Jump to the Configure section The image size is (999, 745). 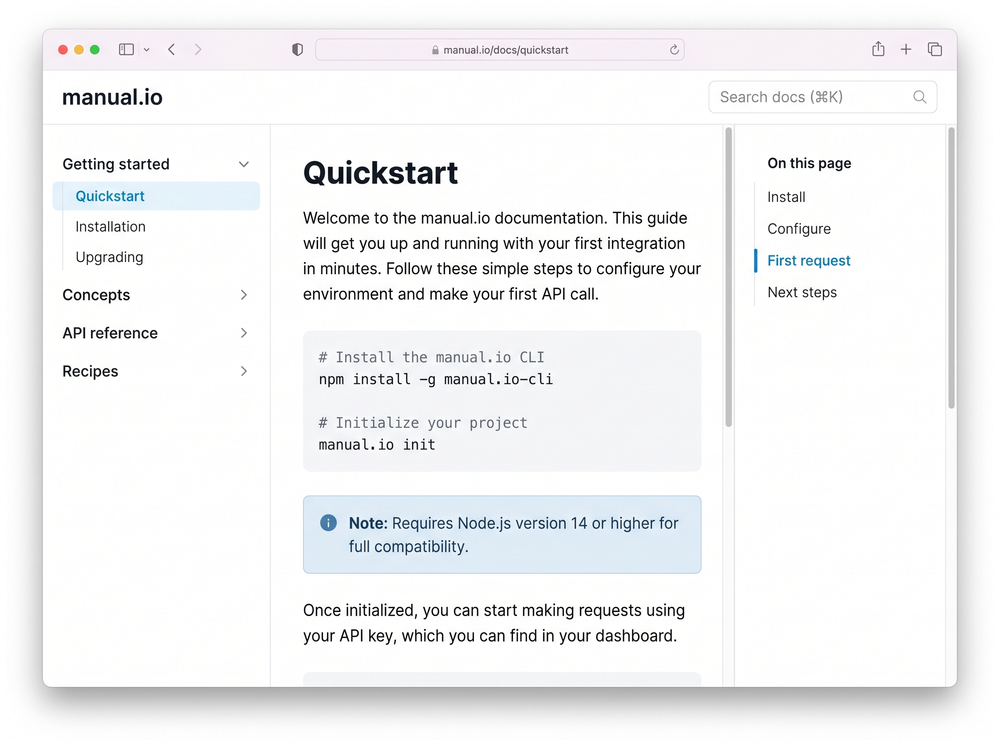pos(799,229)
